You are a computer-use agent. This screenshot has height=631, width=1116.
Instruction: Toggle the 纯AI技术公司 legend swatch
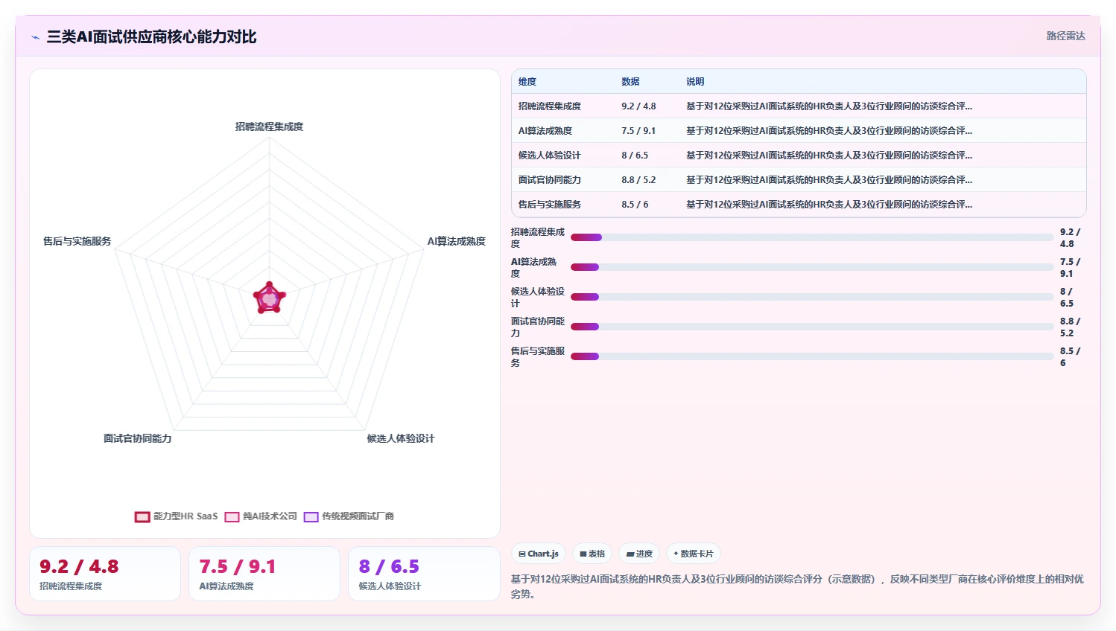coord(232,516)
